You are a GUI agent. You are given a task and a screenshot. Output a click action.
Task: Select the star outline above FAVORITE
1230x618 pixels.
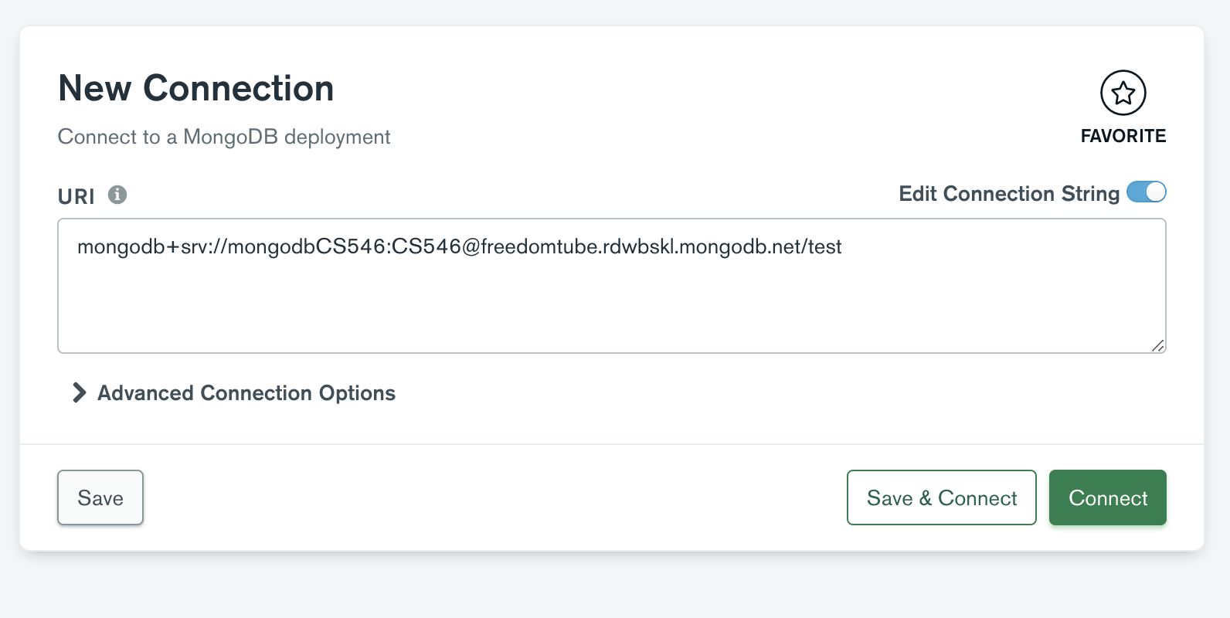point(1123,92)
